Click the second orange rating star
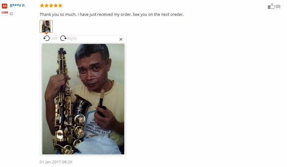This screenshot has height=167, width=287. (x=46, y=5)
